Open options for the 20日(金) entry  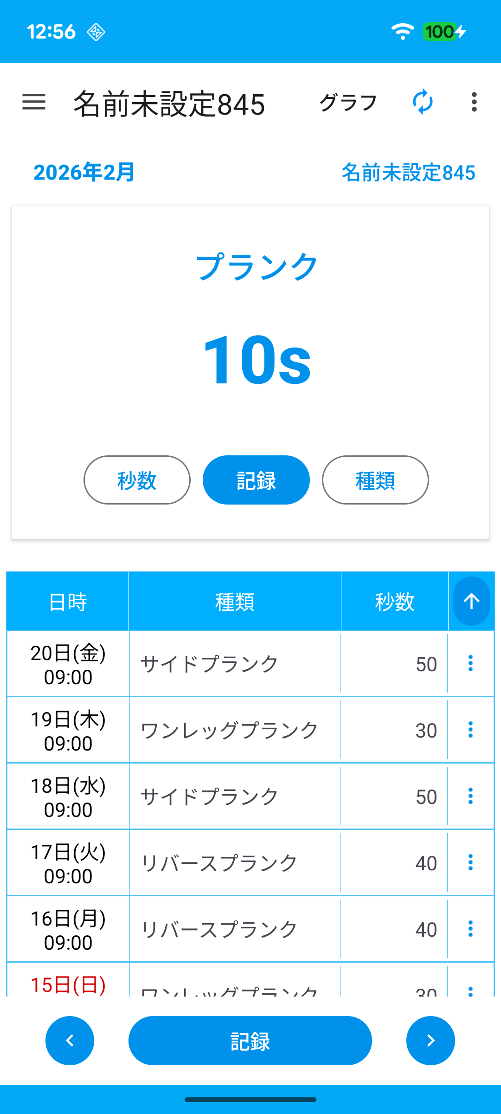(x=470, y=663)
